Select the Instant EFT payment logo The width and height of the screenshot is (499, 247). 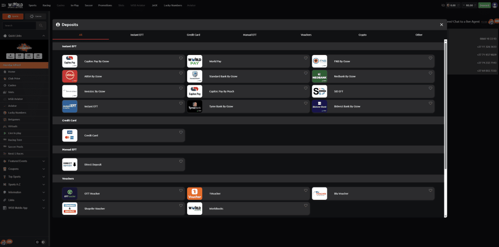click(x=70, y=106)
